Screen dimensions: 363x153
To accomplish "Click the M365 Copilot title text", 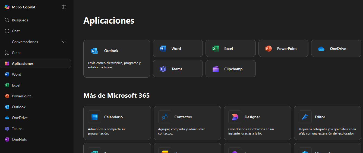I will pos(24,7).
